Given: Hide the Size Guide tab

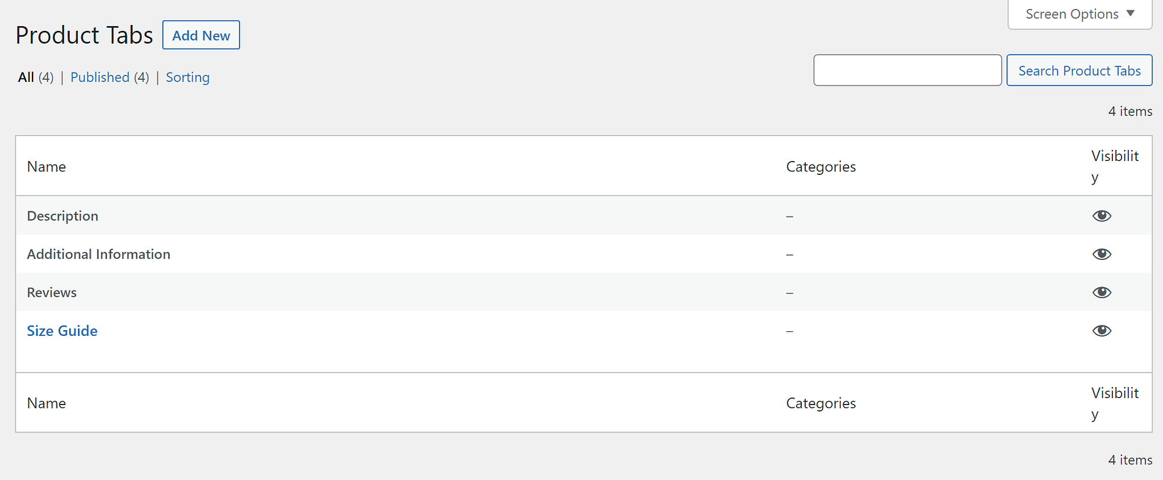Looking at the screenshot, I should [x=1102, y=330].
